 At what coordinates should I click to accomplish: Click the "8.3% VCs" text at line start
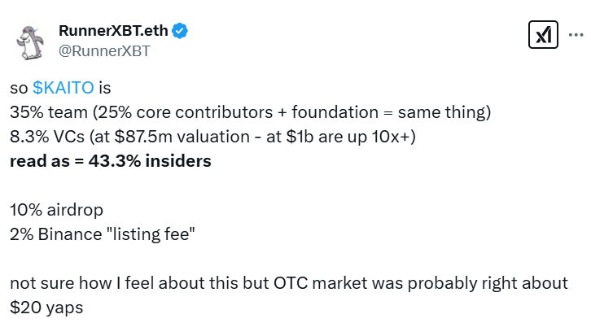click(47, 137)
